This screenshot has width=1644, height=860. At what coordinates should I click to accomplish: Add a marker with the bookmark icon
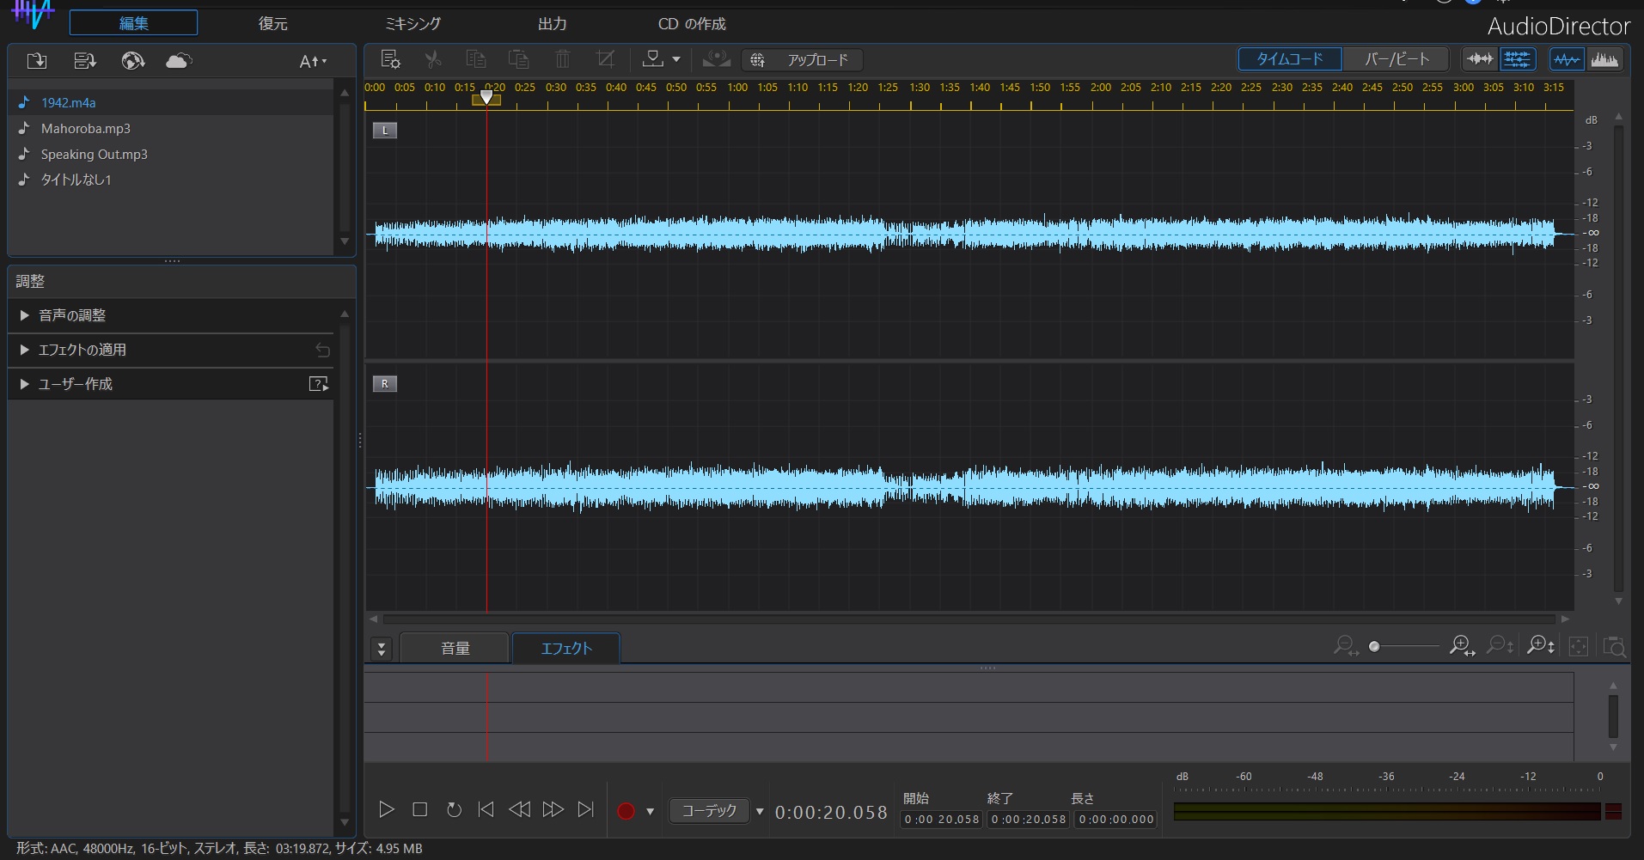[x=652, y=59]
